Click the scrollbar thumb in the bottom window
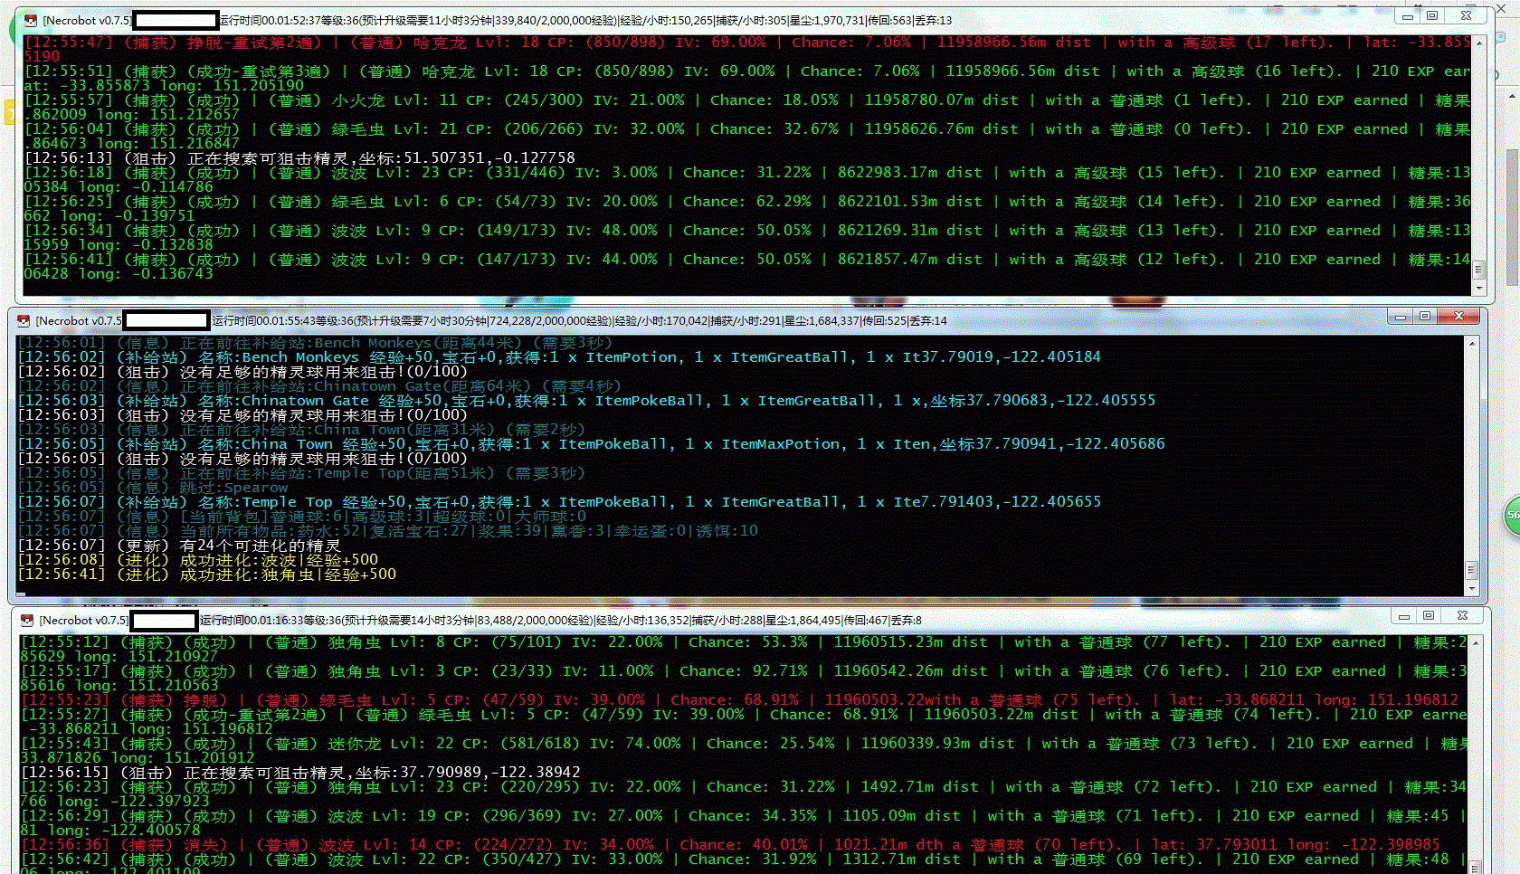This screenshot has width=1520, height=874. 1476,866
